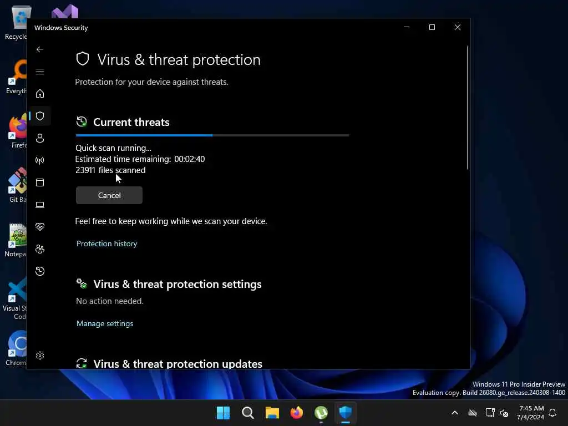The image size is (568, 426).
Task: Click the '23911 files scanned' text
Action: click(110, 170)
